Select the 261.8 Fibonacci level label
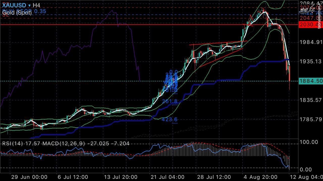This screenshot has height=181, width=323. tap(170, 101)
